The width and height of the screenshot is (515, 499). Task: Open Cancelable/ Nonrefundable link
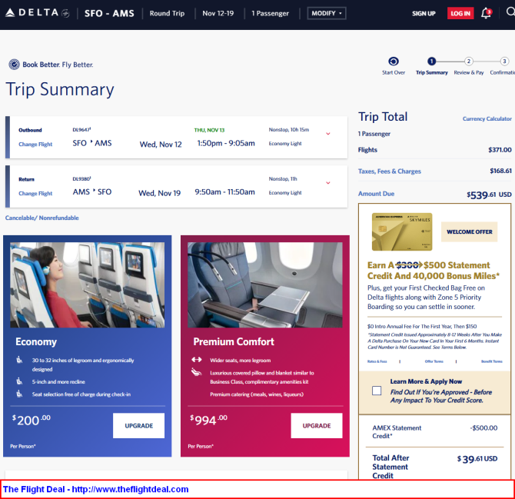(x=42, y=218)
